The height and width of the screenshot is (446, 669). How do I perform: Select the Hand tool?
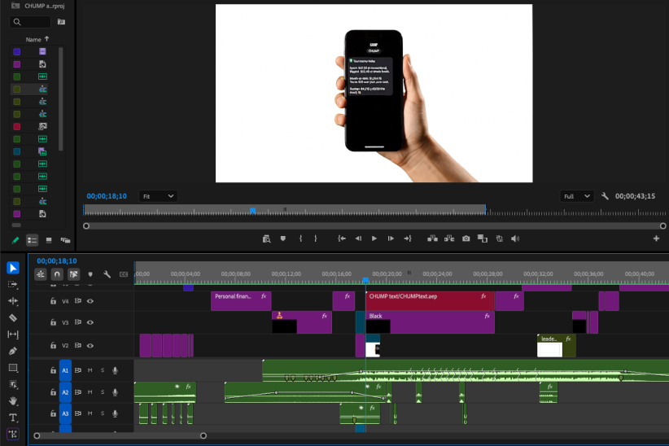(13, 400)
